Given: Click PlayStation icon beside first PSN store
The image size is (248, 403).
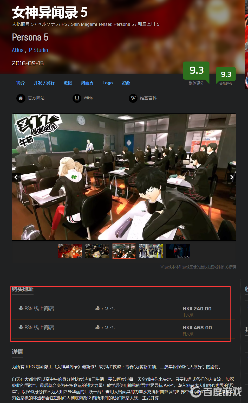Looking at the screenshot, I should click(21, 308).
